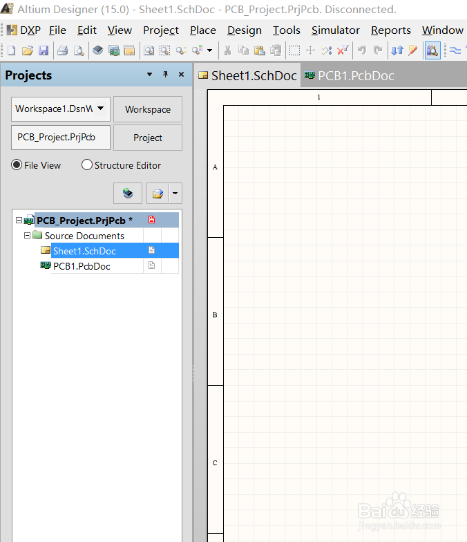
Task: Click the Cross Probe pencil icon
Action: pos(413,51)
